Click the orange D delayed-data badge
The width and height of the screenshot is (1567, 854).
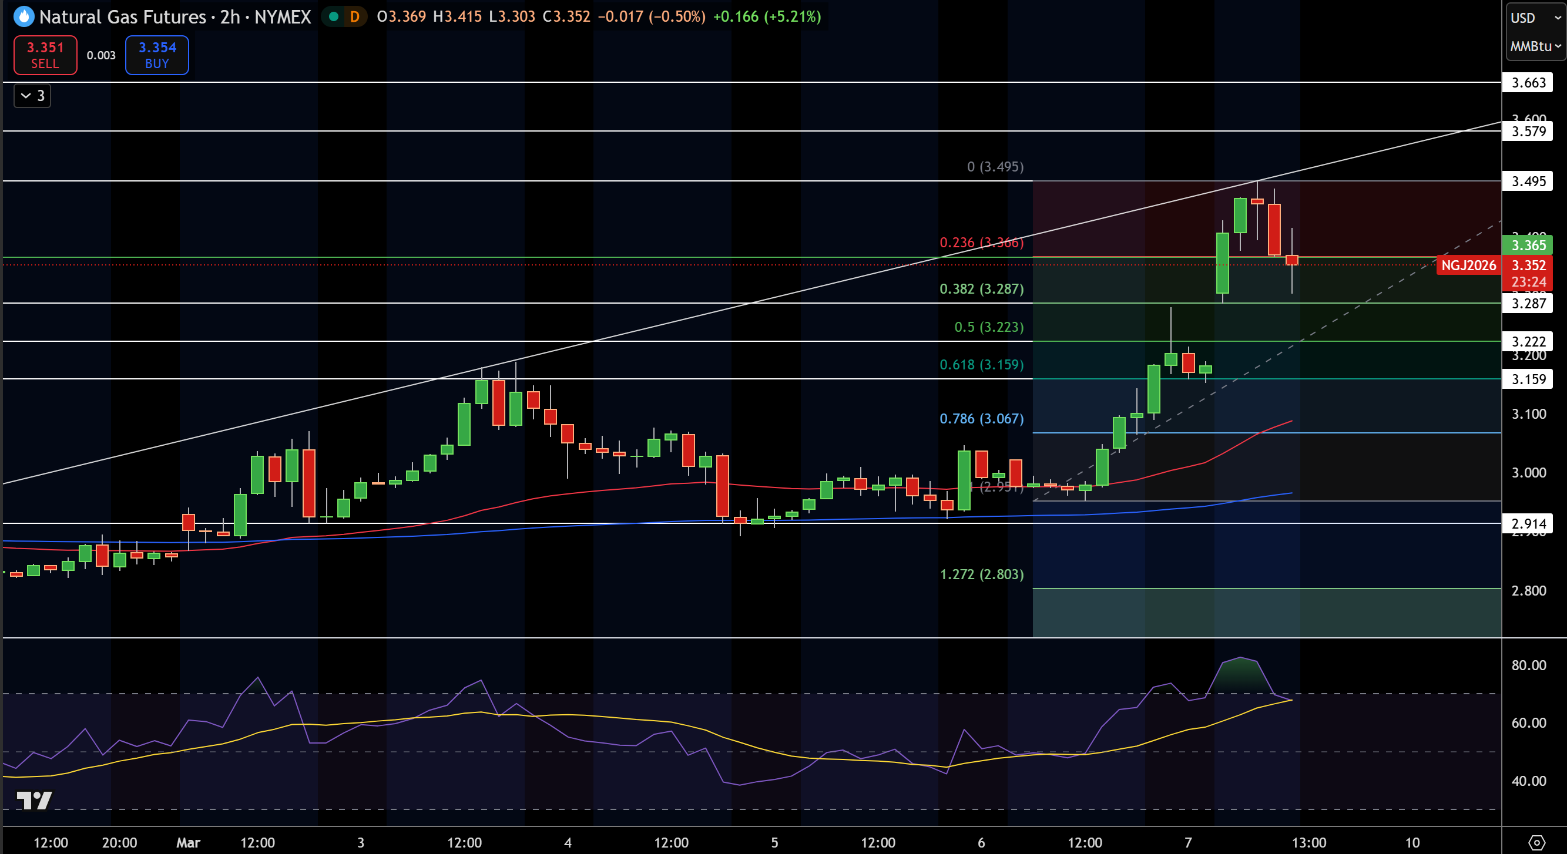pyautogui.click(x=355, y=16)
